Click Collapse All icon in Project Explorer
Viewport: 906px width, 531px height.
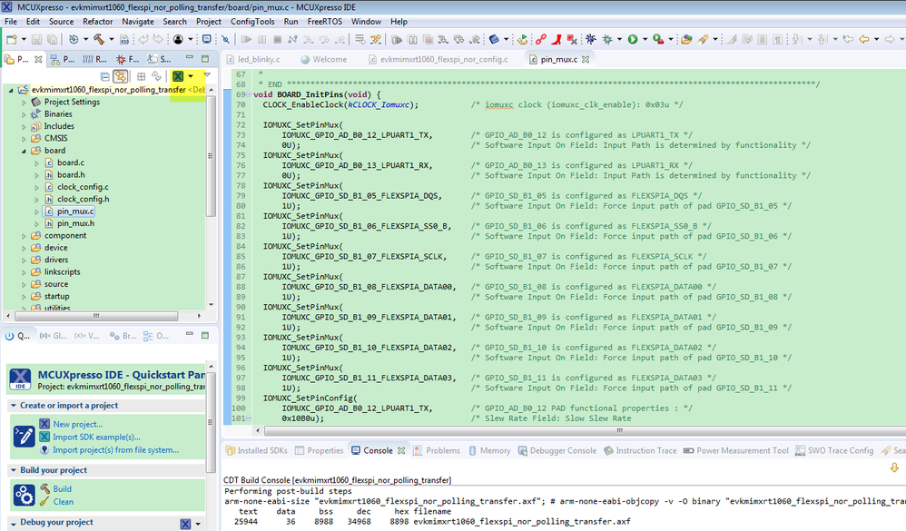pos(105,77)
